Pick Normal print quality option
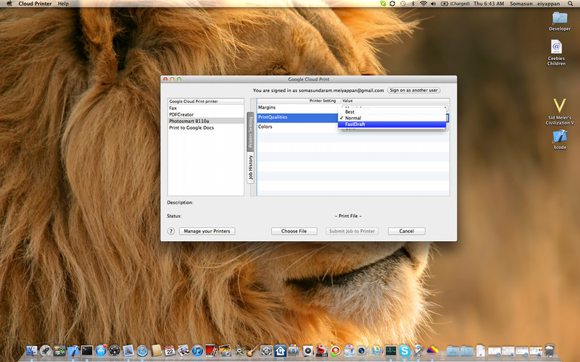Image resolution: width=580 pixels, height=362 pixels. [x=353, y=118]
